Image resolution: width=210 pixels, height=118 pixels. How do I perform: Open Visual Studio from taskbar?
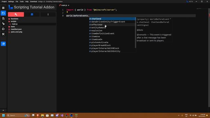62,115
